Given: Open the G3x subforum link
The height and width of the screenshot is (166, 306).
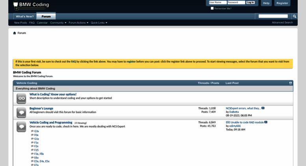Looking at the screenshot, I should [x=37, y=131].
